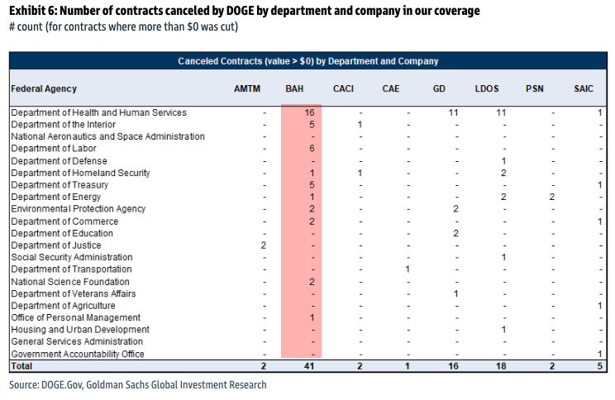Viewport: 615px width, 400px height.
Task: Select the Exhibit 6 heading text
Action: [x=245, y=11]
